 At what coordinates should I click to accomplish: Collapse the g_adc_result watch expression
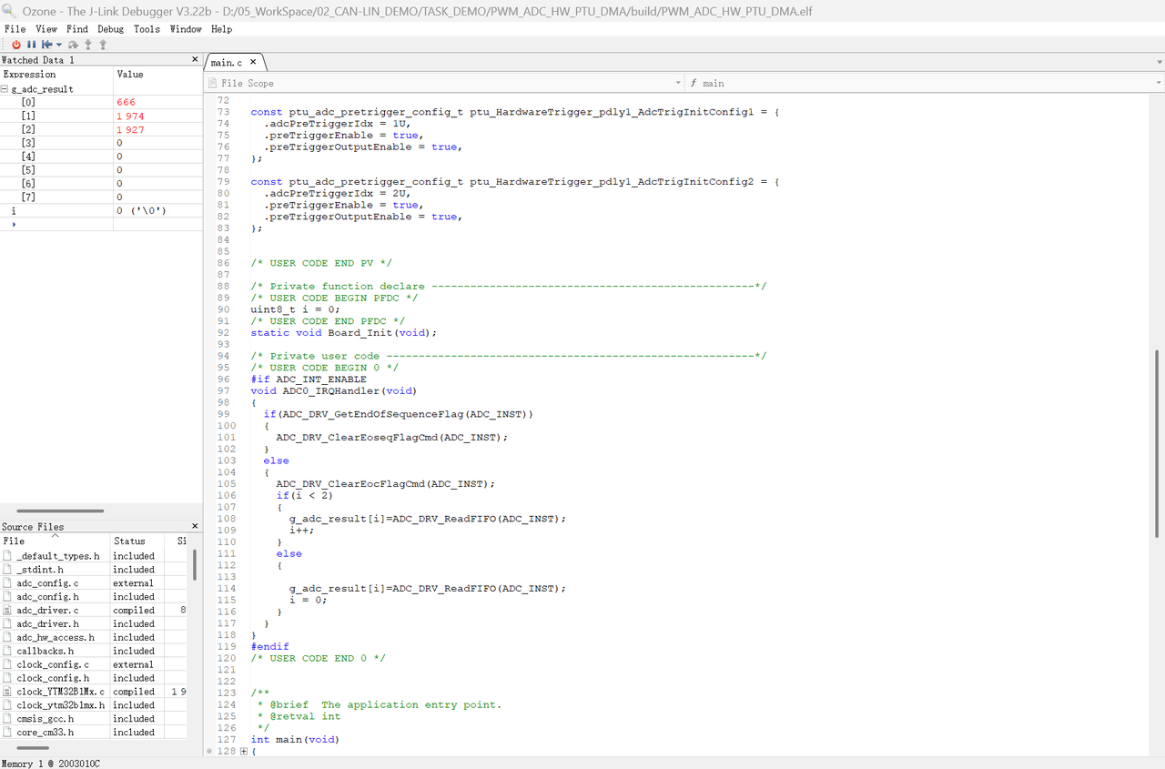pyautogui.click(x=5, y=89)
